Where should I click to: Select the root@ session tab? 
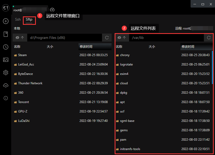30,10
